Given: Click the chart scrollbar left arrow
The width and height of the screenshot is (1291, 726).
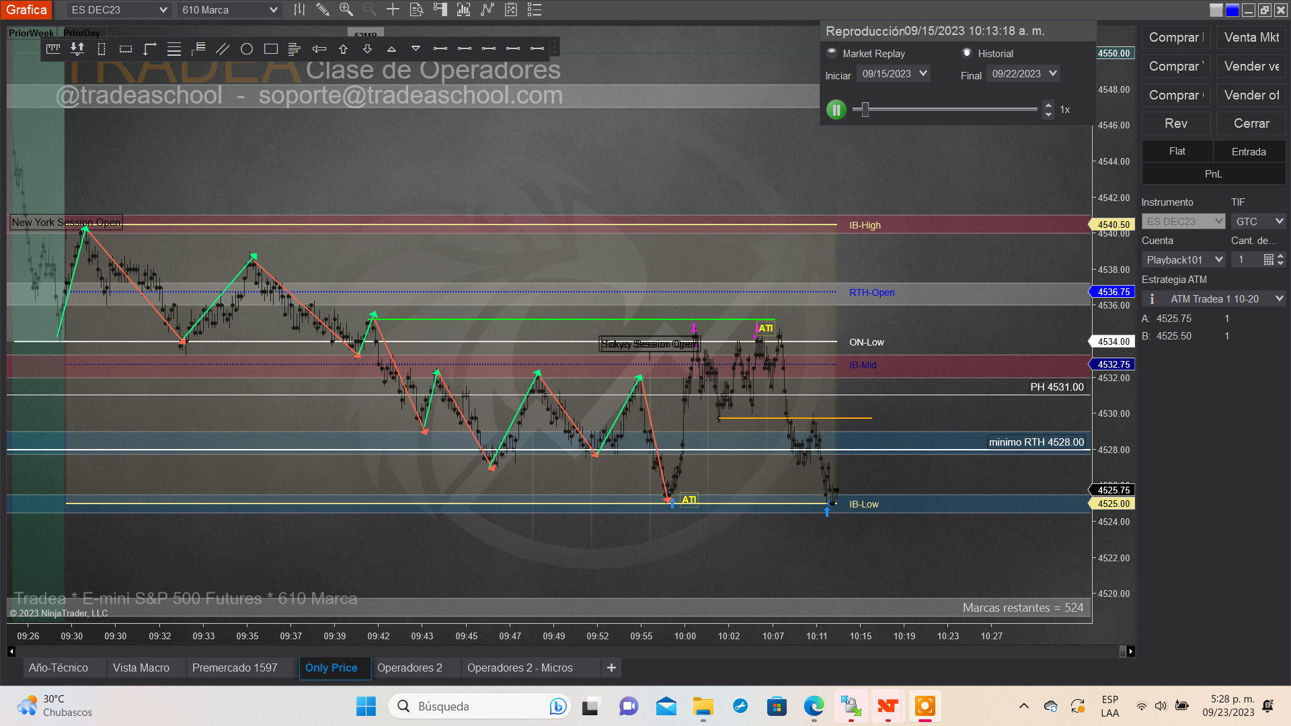Looking at the screenshot, I should click(x=11, y=651).
